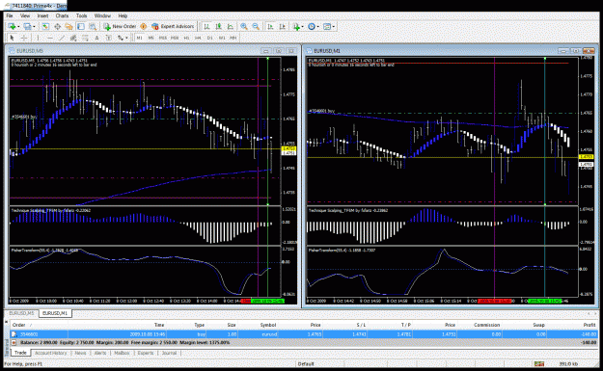Zoom in on the chart
The image size is (603, 371).
tap(244, 27)
